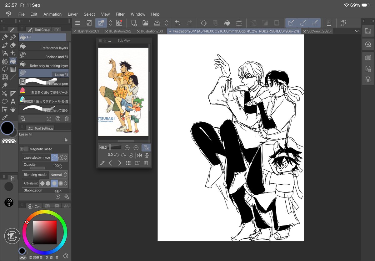
Task: Click the Scale/Rotate transform icon
Action: click(x=239, y=23)
